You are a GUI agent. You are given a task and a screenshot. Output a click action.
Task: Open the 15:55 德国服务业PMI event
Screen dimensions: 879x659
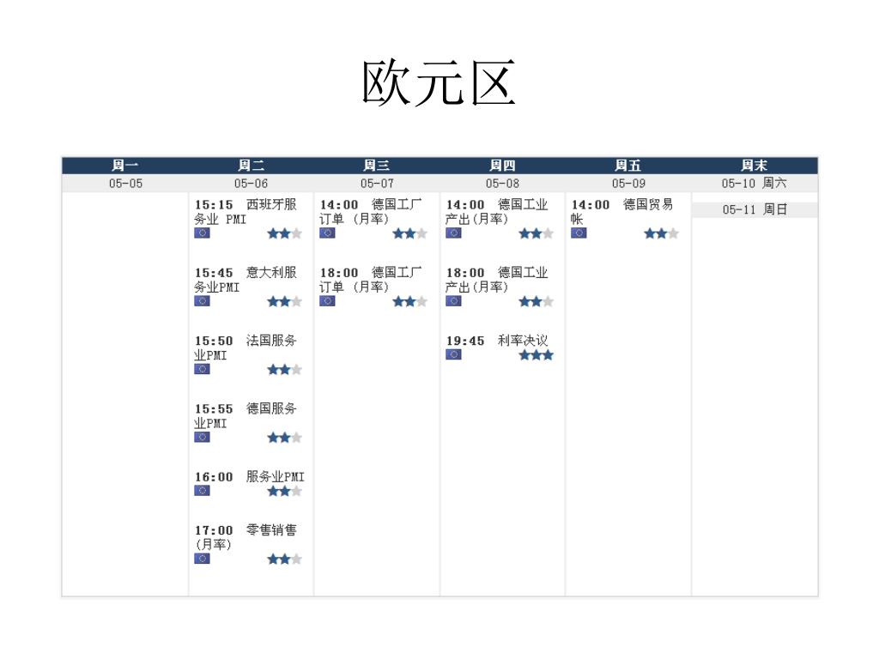coord(246,416)
